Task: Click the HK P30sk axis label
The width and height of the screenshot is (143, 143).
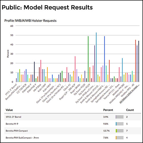Action: (37, 88)
